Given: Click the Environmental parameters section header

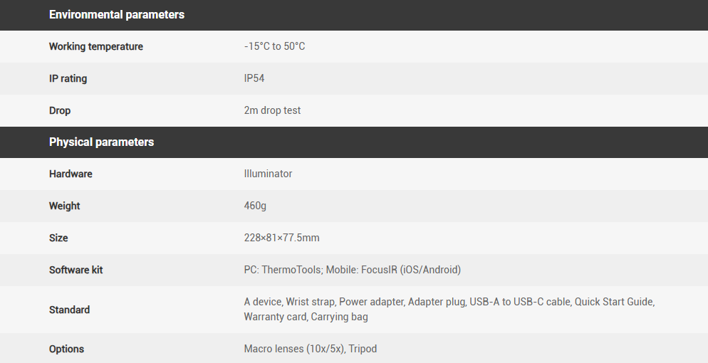Looking at the screenshot, I should 116,15.
